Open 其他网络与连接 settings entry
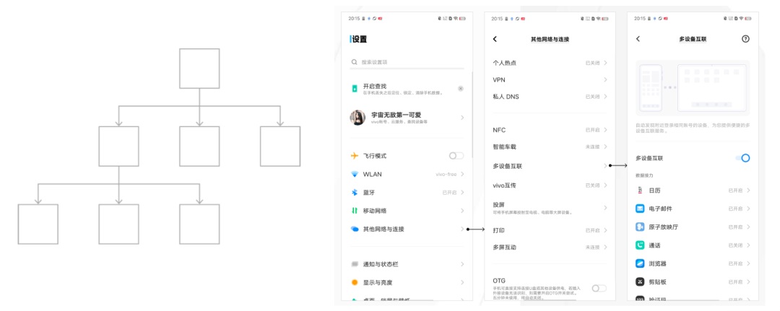 coord(407,229)
